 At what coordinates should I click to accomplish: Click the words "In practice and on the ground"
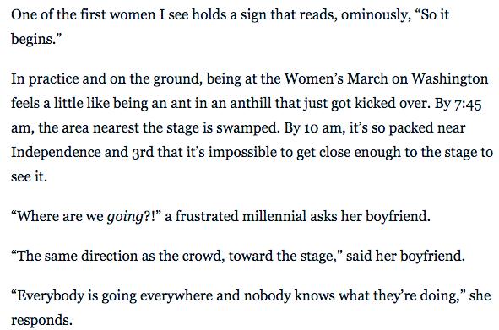pos(106,79)
